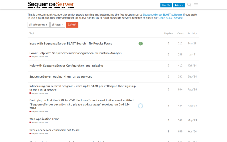Click the reply count 2 on CVE topic
Screen dimensions: 227x142
(x=168, y=106)
